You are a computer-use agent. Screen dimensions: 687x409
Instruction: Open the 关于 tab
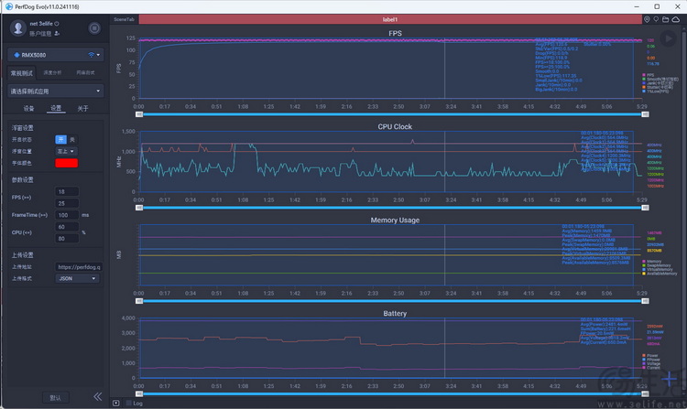[x=82, y=109]
